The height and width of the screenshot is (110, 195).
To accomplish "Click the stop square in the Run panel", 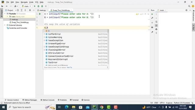I will [x=152, y=23].
